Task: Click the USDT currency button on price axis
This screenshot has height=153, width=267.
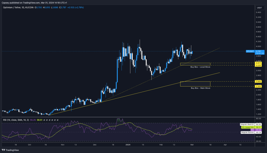Action: tap(259, 8)
